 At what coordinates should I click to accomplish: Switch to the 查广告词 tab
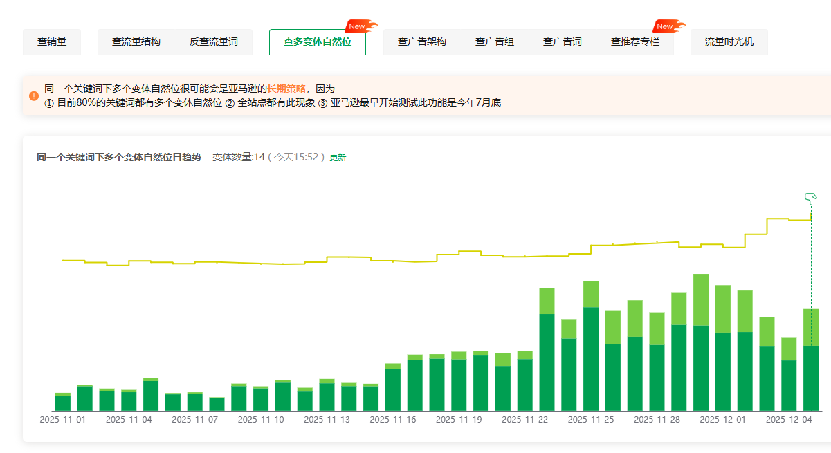coord(563,41)
